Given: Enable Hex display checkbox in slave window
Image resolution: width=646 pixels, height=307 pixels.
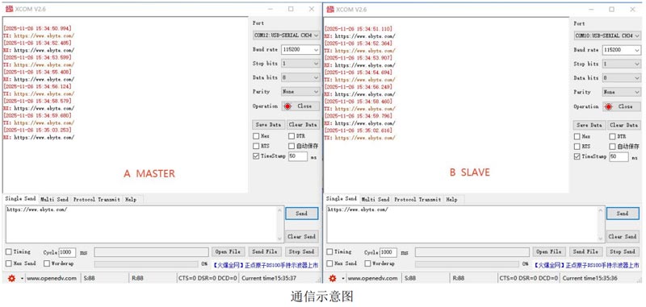Looking at the screenshot, I should (x=577, y=136).
